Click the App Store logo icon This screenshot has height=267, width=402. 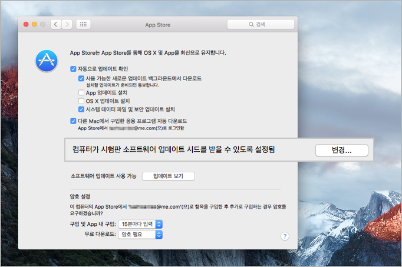point(47,61)
